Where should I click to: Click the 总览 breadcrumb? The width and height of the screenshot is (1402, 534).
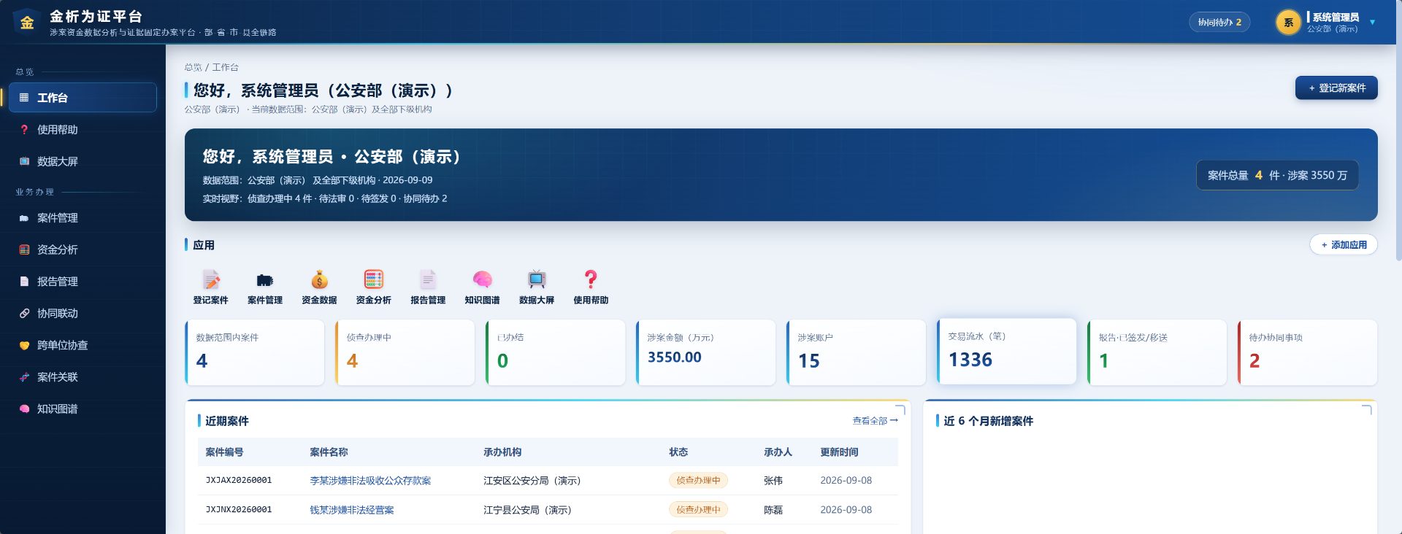[x=193, y=67]
